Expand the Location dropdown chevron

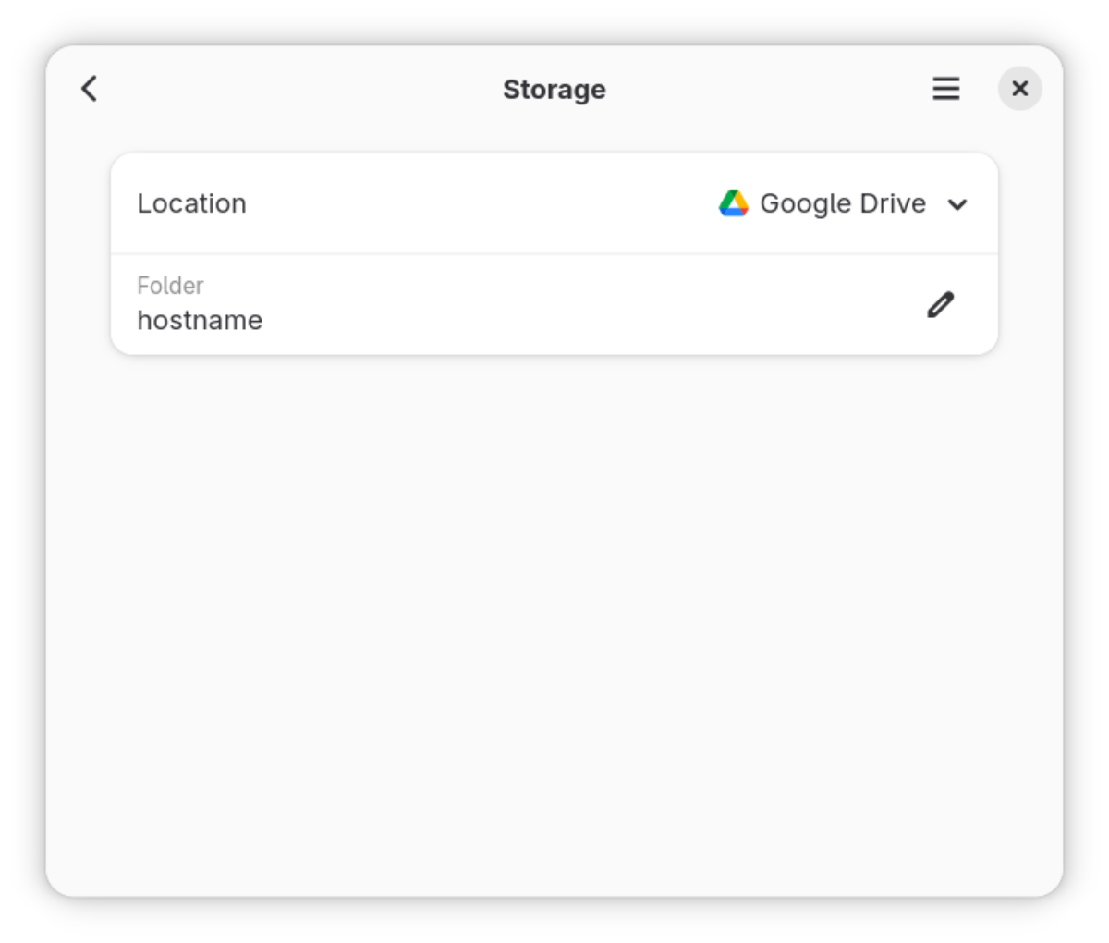(x=957, y=204)
